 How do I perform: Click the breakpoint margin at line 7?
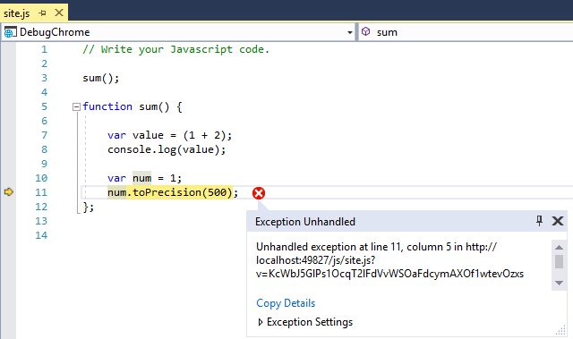coord(8,135)
